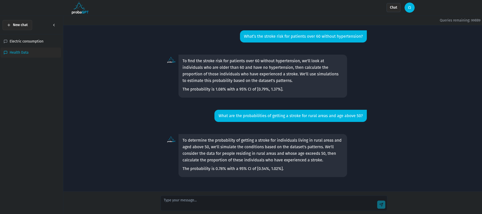Send message with paper plane icon
Viewport: 482px width, 214px height.
[381, 205]
